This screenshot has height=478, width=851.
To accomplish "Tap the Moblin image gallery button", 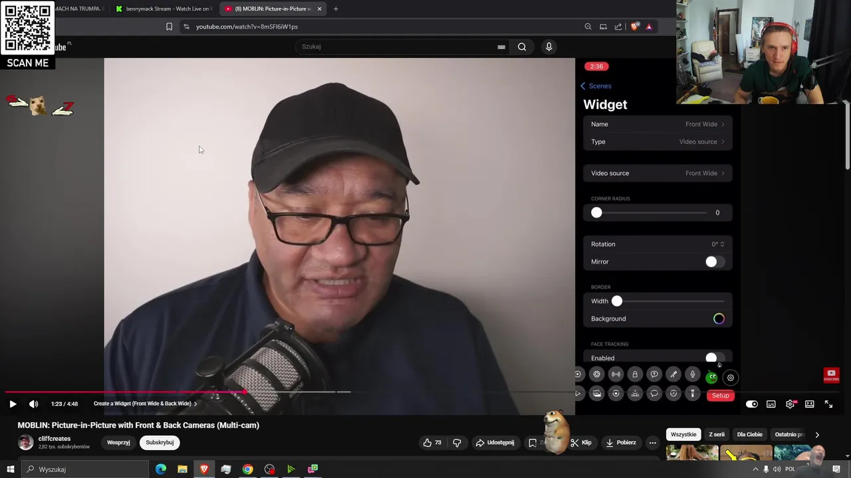I will [596, 394].
